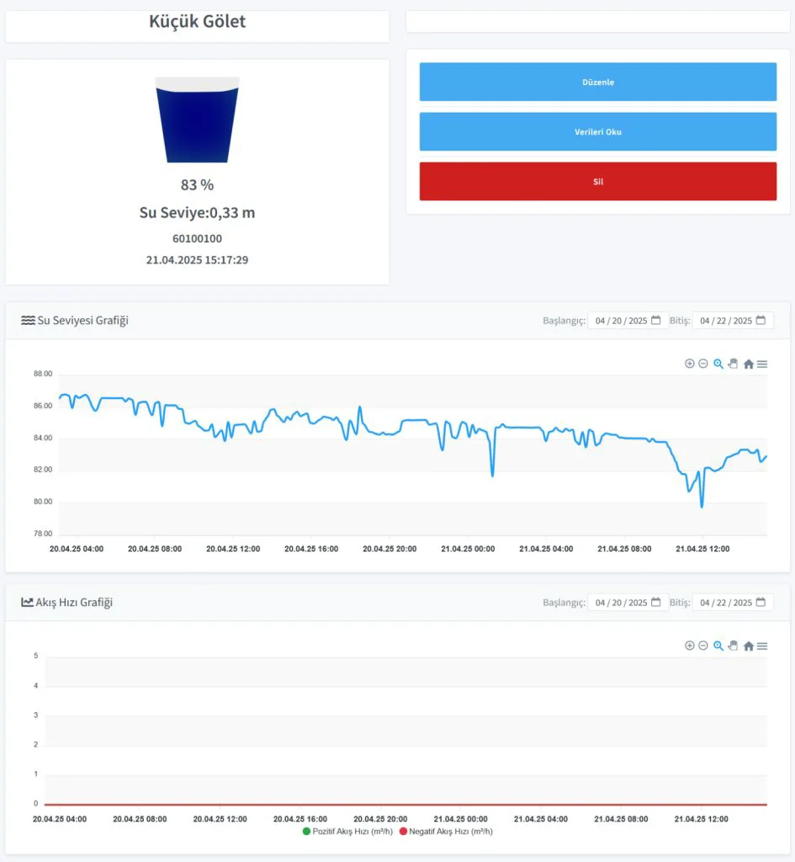The width and height of the screenshot is (795, 862).
Task: Activate the pan hand tool on water level chart
Action: pos(733,364)
